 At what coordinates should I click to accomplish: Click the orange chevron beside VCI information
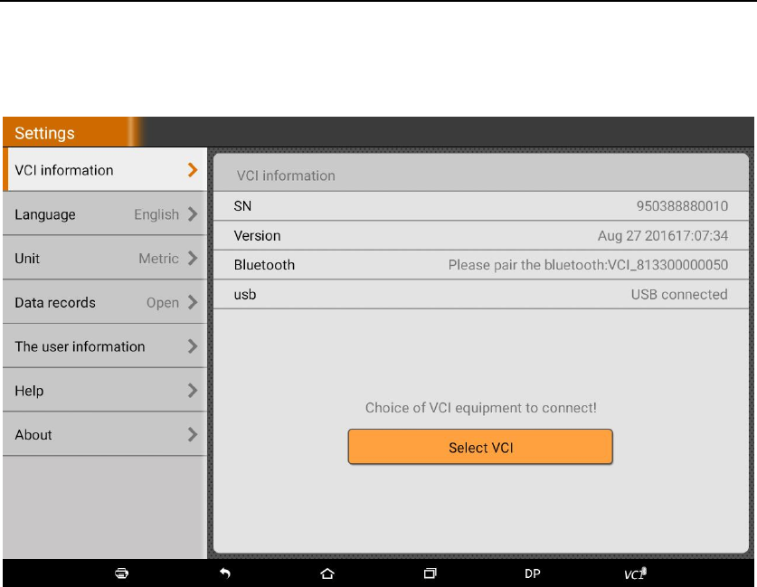tap(193, 170)
